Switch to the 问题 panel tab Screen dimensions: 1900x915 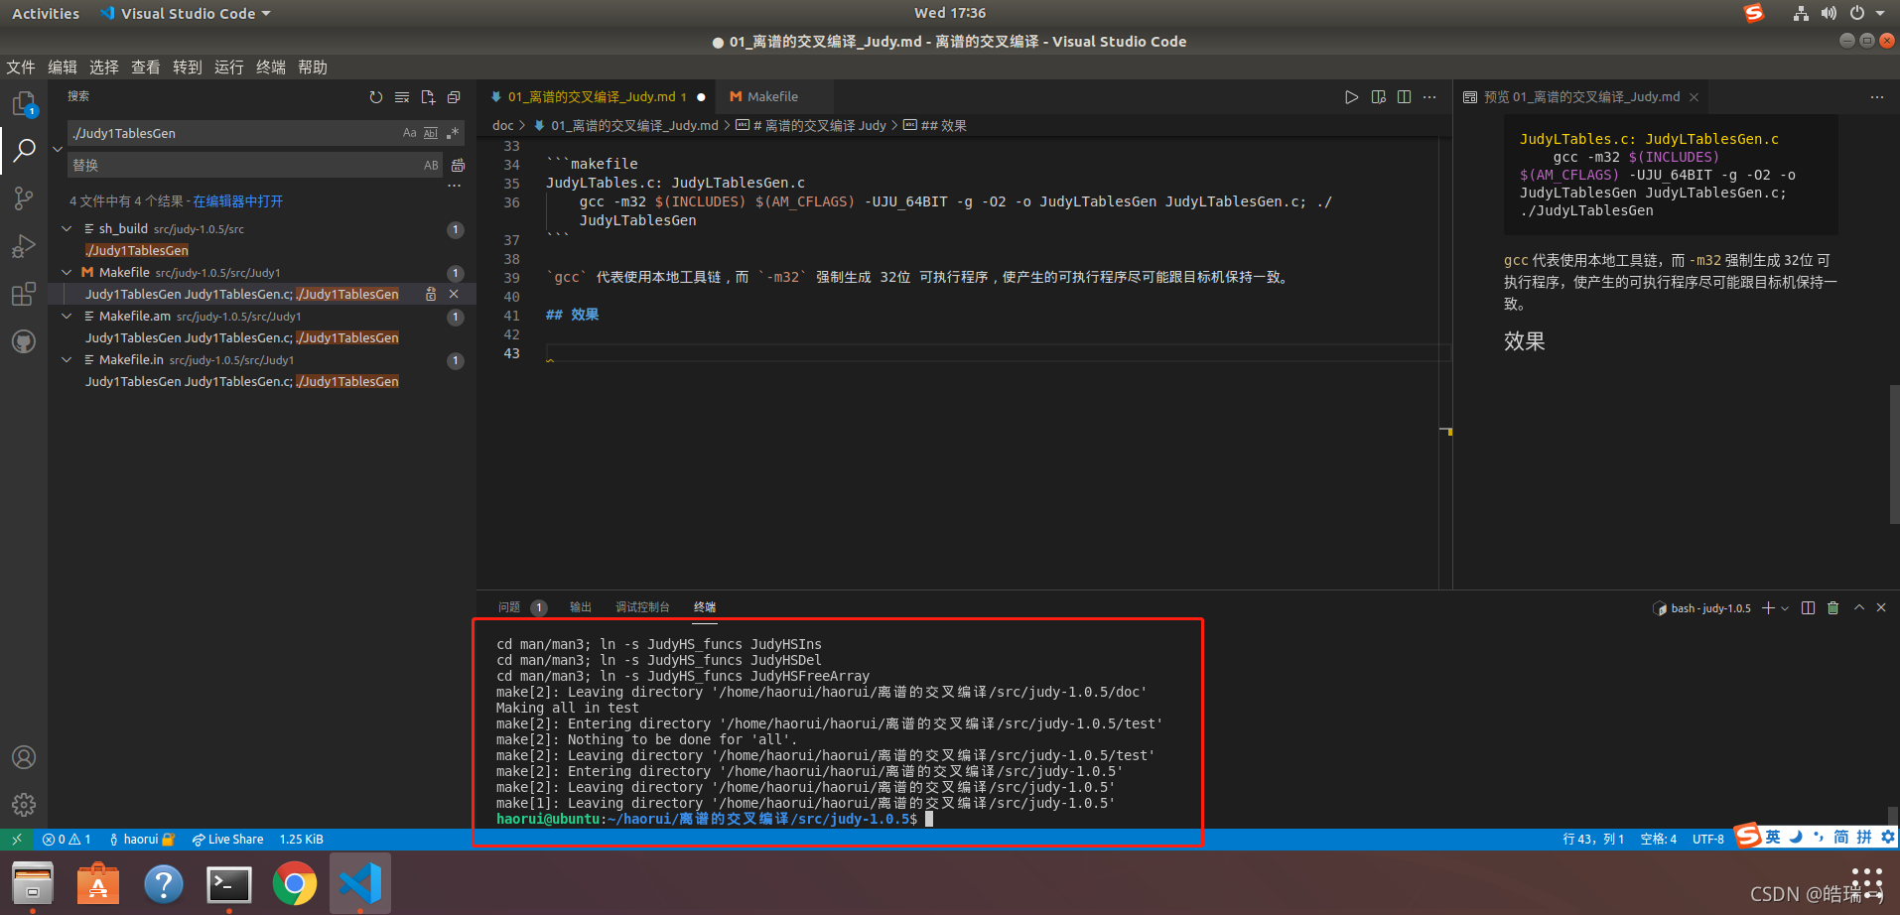point(509,607)
